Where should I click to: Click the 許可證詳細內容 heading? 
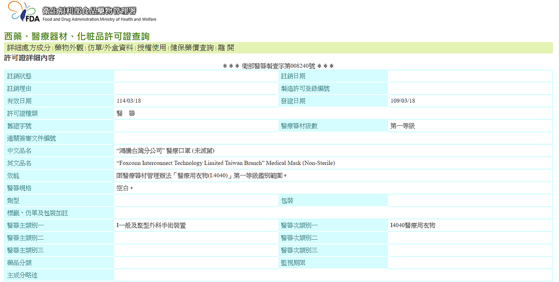tap(29, 58)
